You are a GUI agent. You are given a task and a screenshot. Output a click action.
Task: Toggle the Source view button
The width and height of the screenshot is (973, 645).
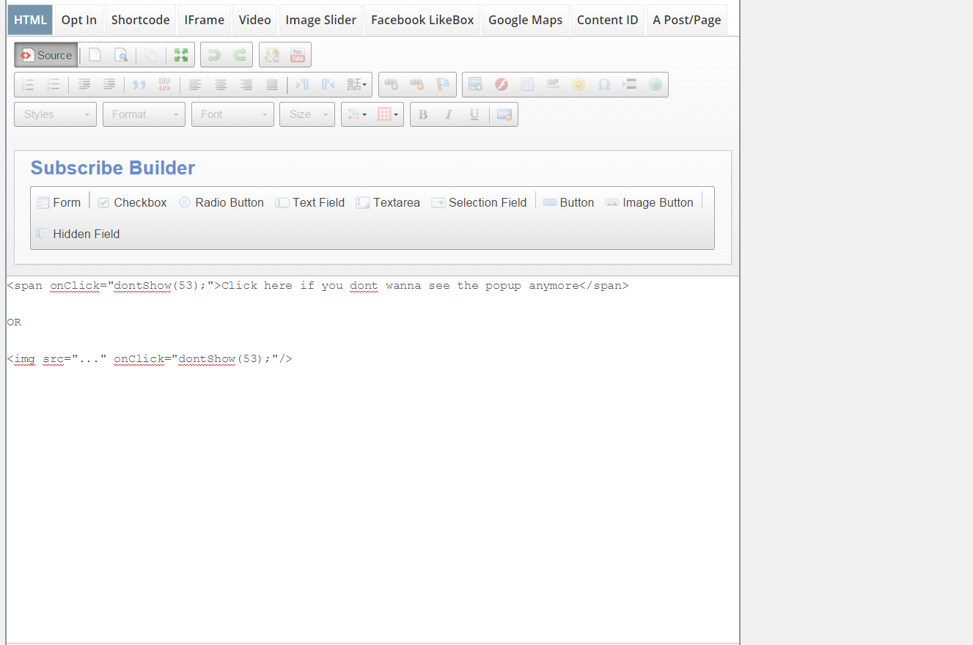(x=46, y=55)
